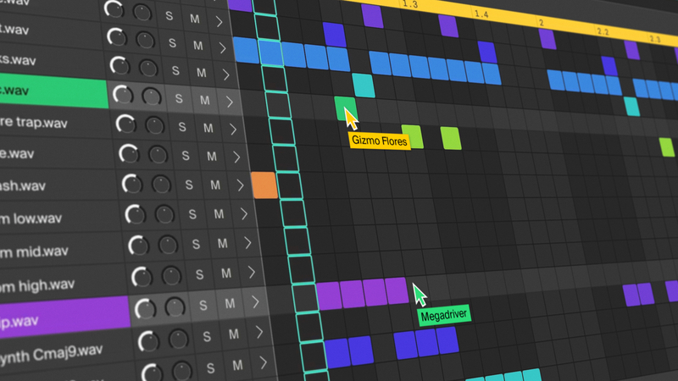Select the purple p.wav track name

coord(19,323)
